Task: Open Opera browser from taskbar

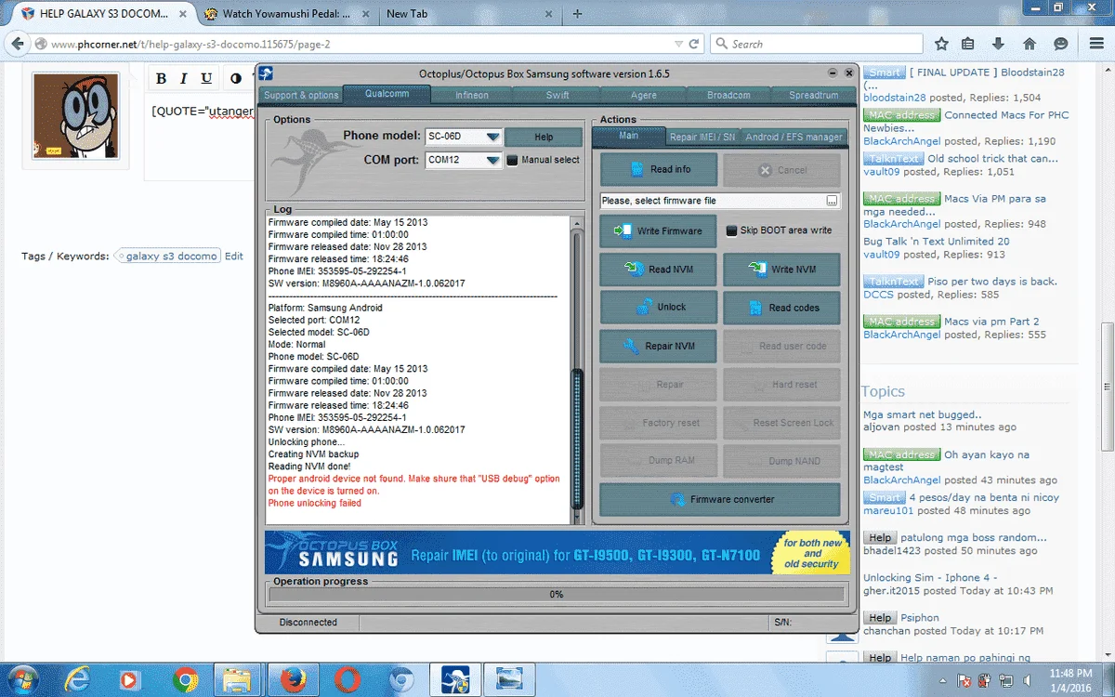Action: point(348,680)
